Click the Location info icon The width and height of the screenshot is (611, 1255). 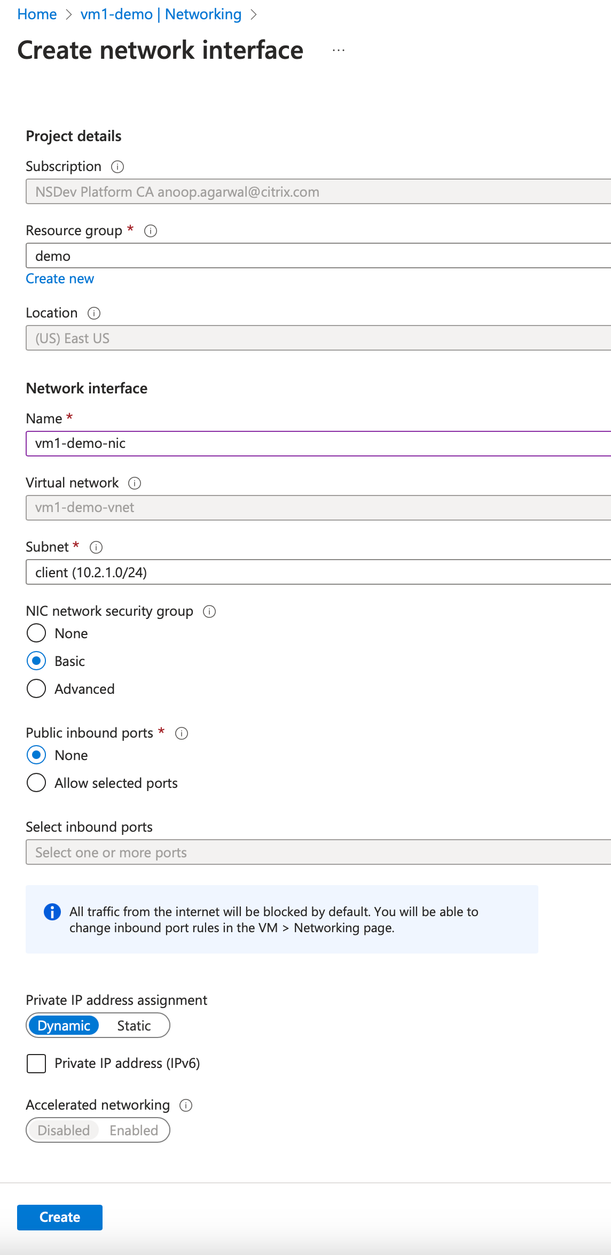pyautogui.click(x=94, y=313)
